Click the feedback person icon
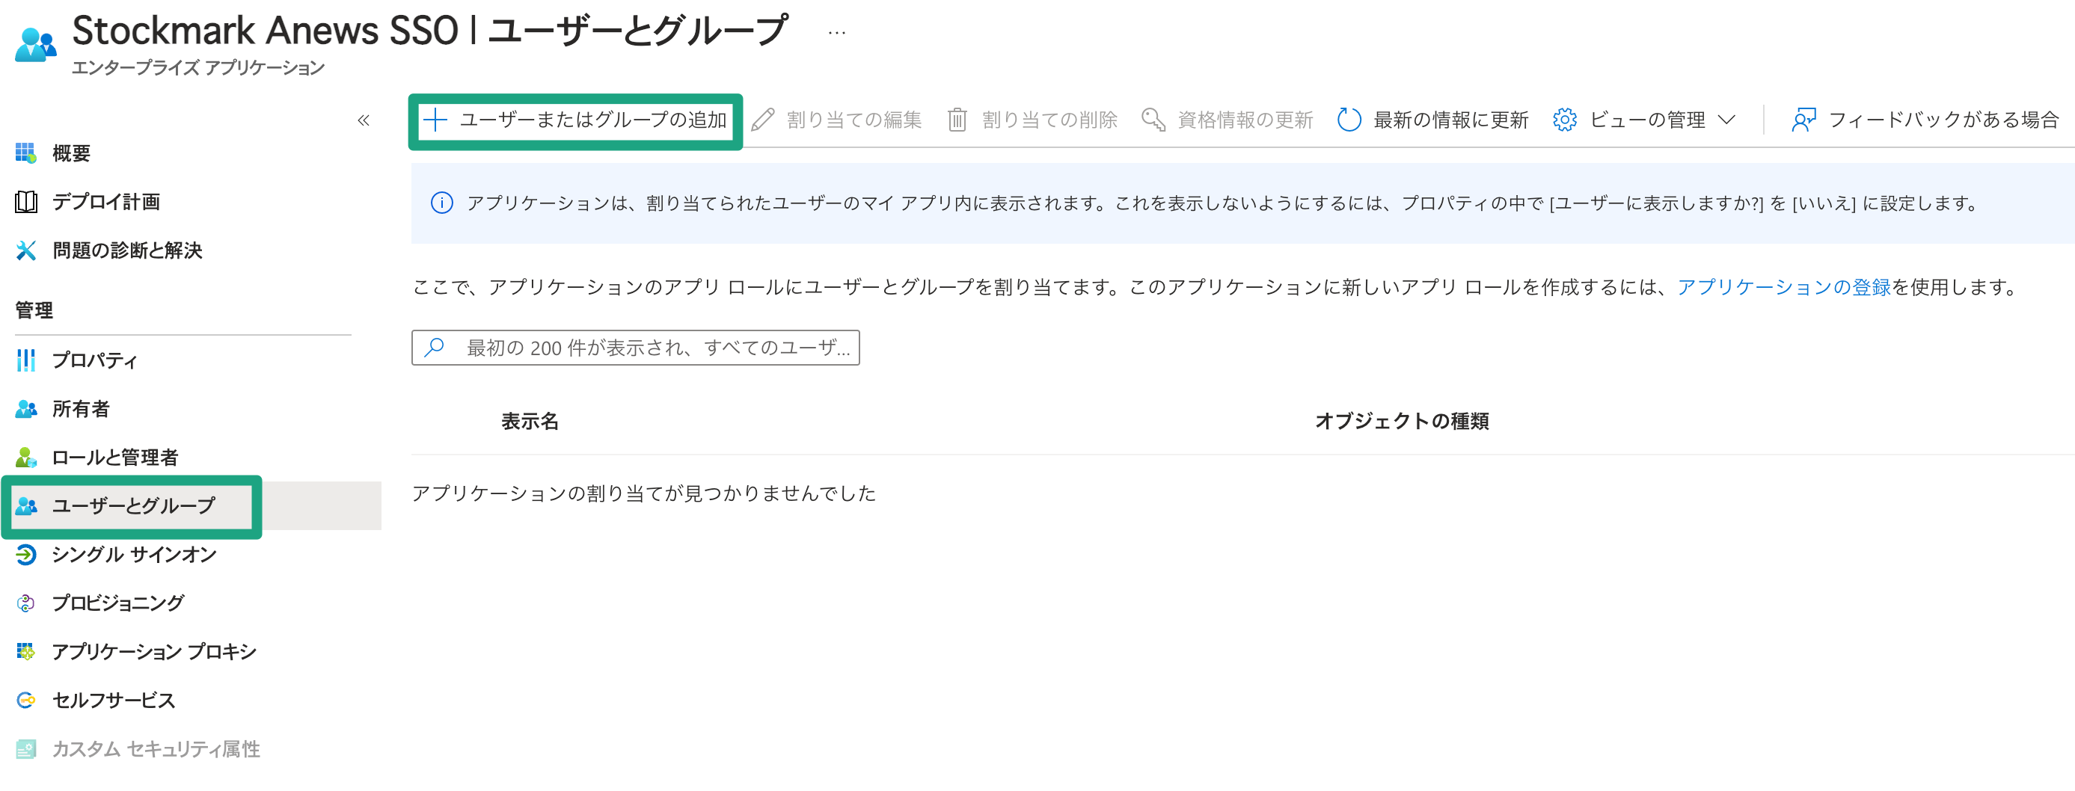 tap(1803, 120)
